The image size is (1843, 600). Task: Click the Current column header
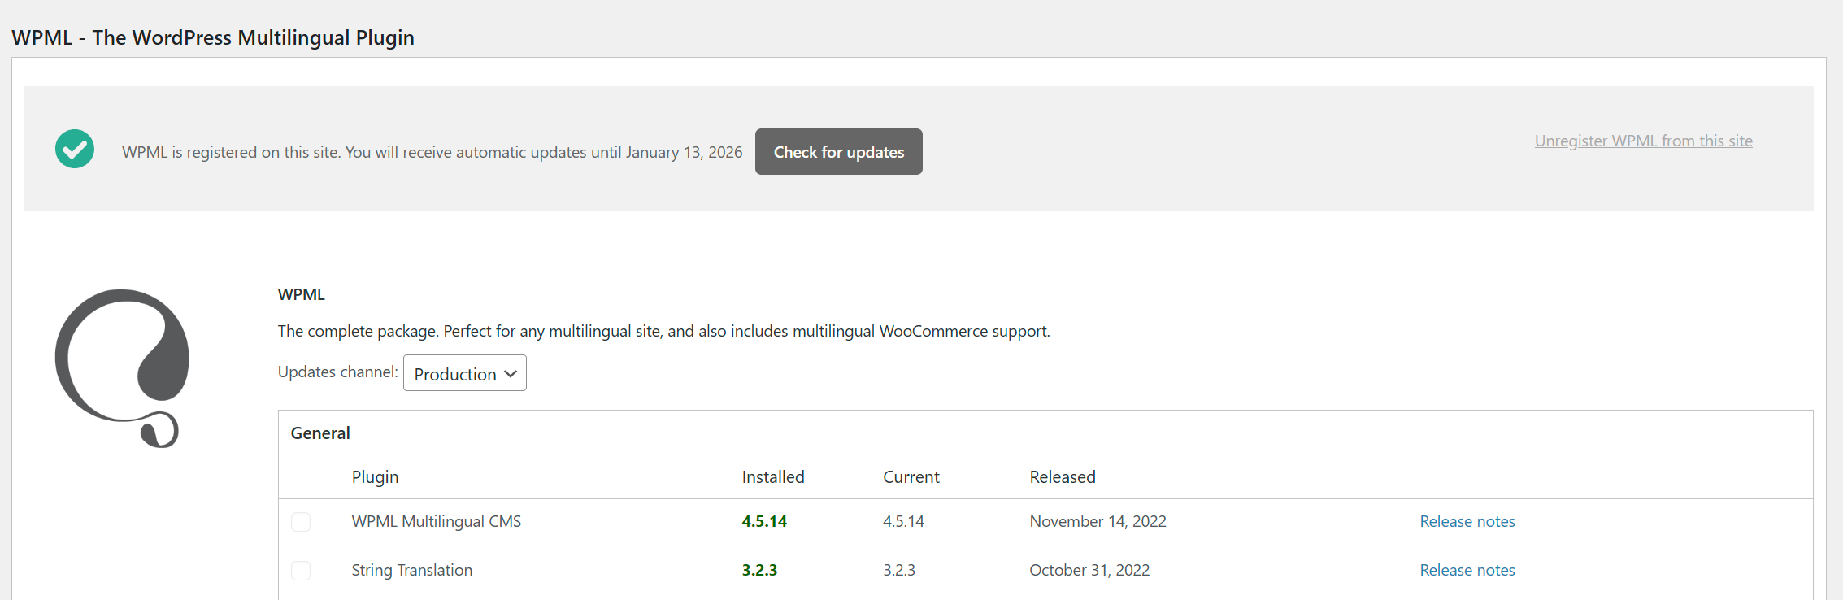(911, 477)
